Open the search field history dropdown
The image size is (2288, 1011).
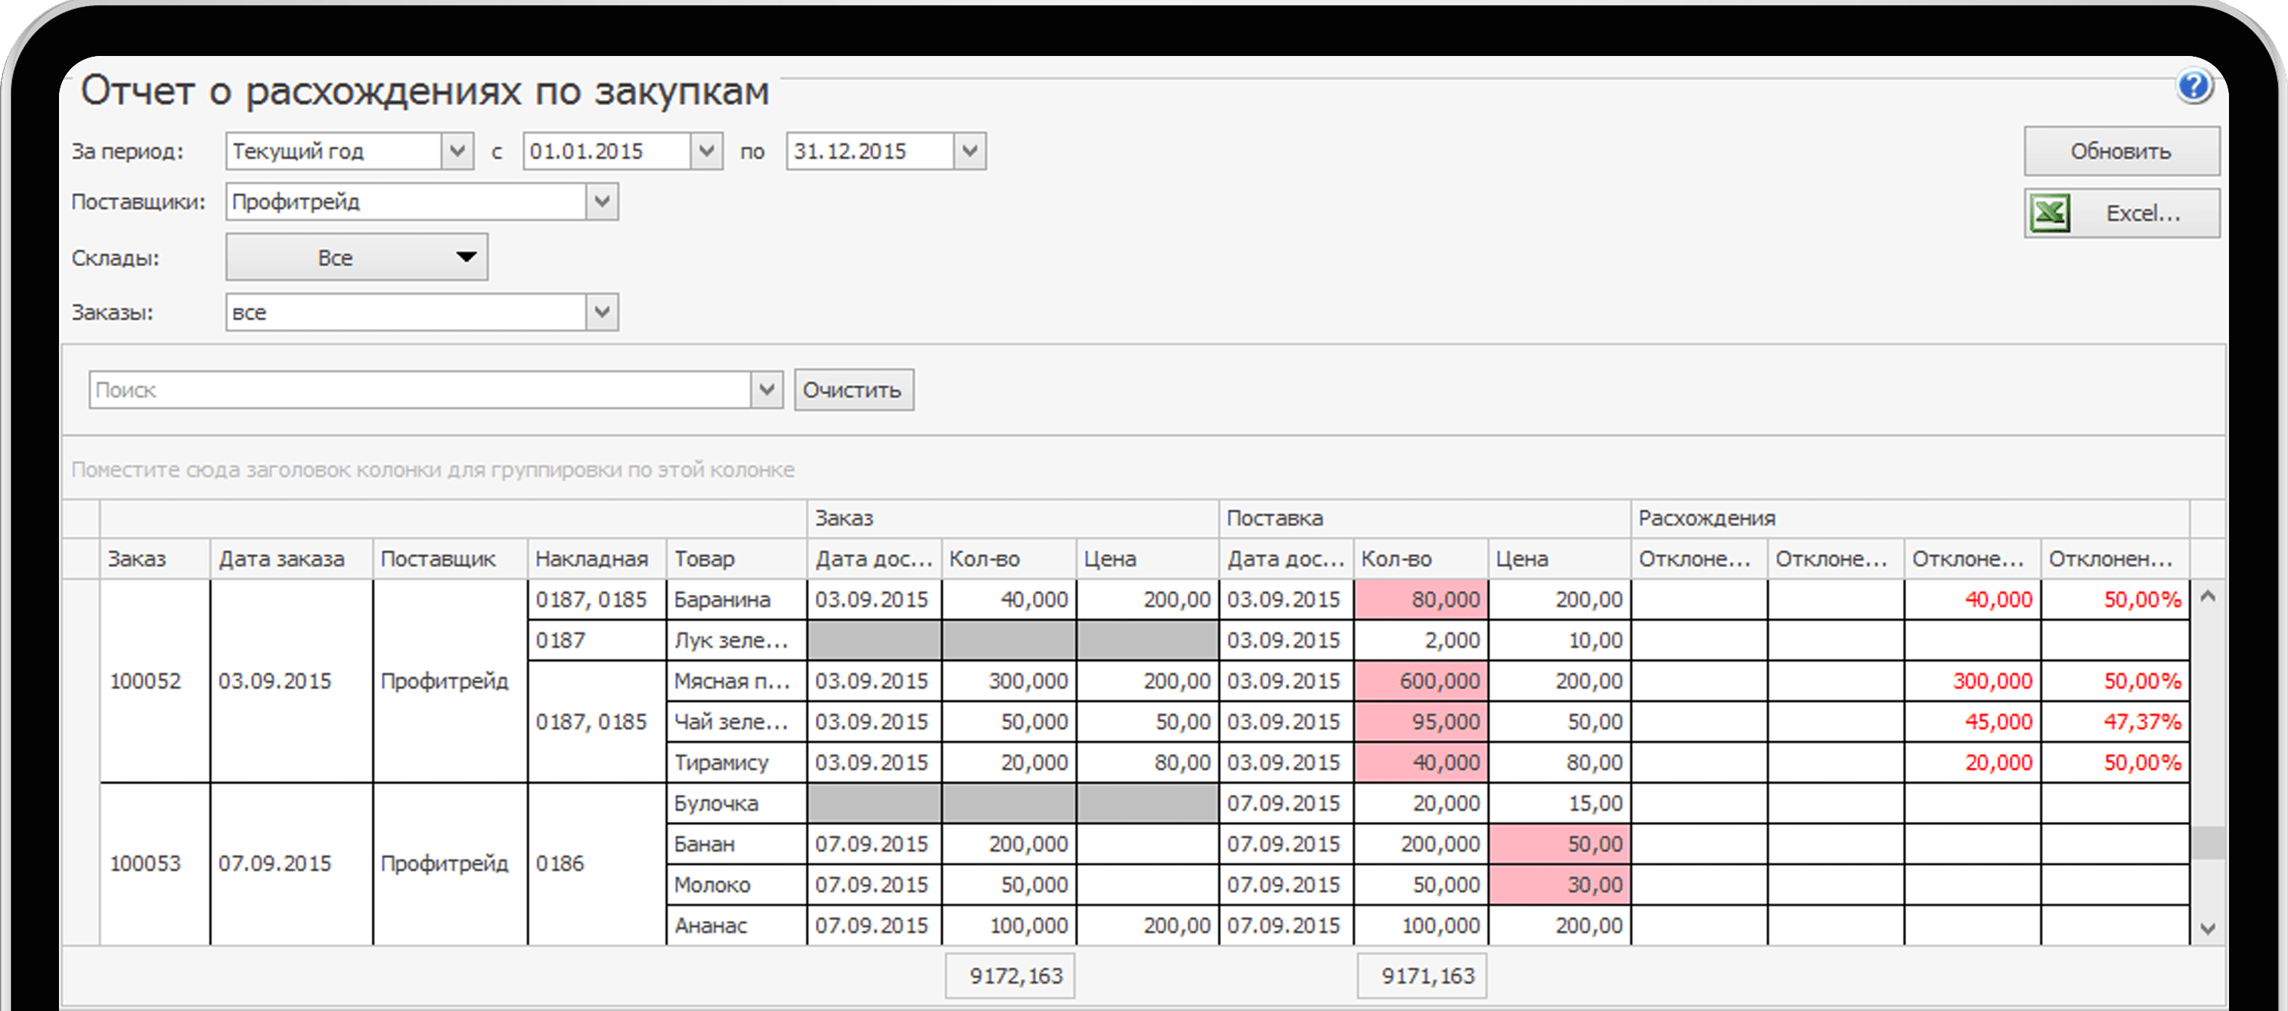pyautogui.click(x=767, y=390)
